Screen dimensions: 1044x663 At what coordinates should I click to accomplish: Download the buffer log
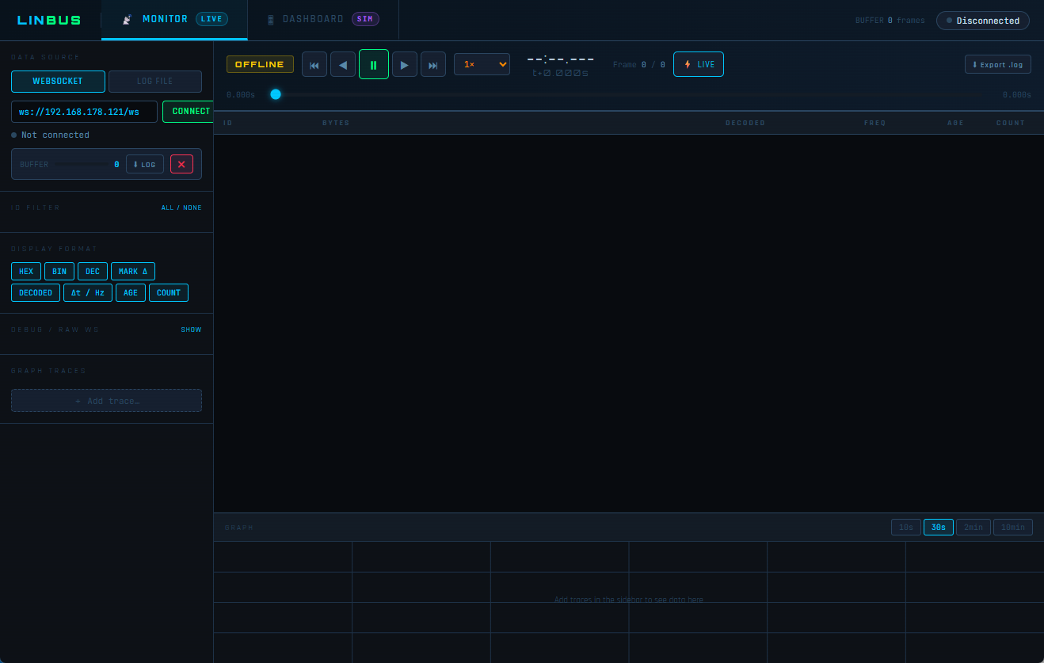click(x=145, y=164)
